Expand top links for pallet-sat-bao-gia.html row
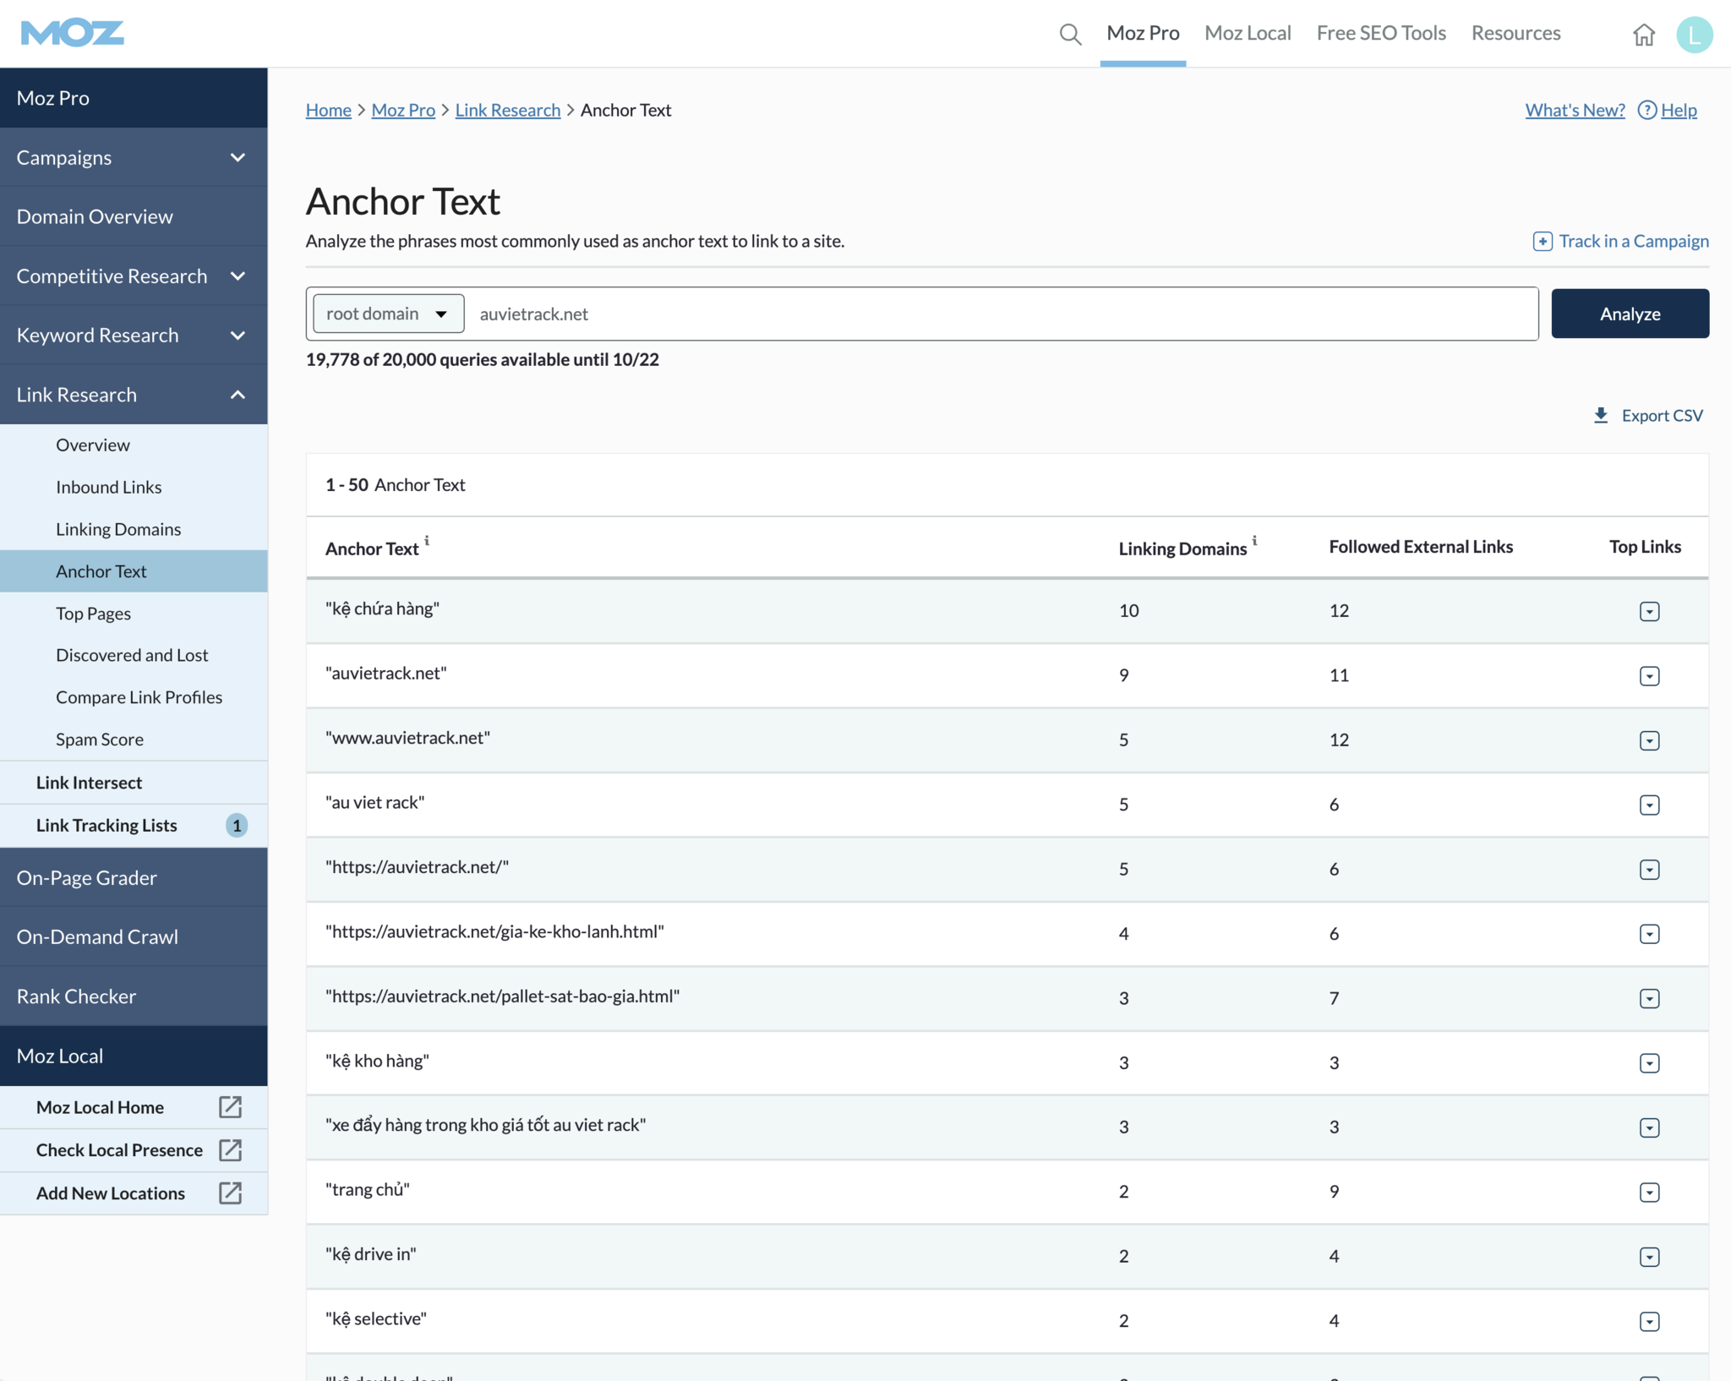The height and width of the screenshot is (1381, 1731). pos(1649,998)
